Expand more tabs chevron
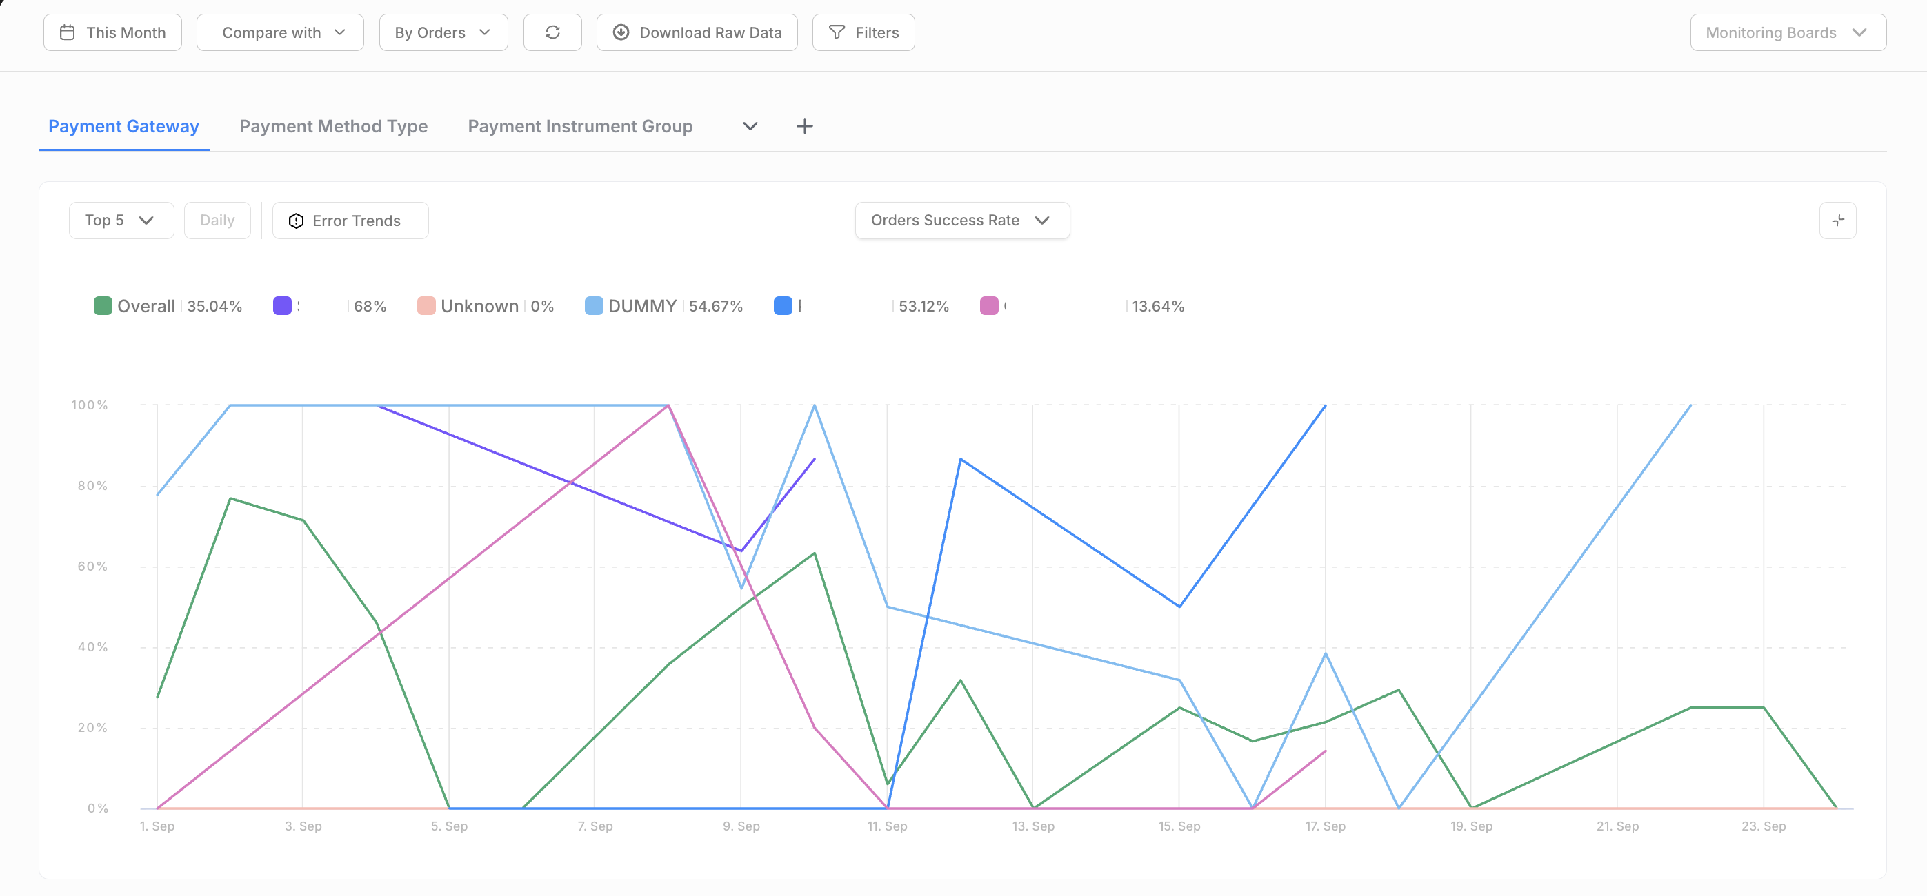 point(750,126)
